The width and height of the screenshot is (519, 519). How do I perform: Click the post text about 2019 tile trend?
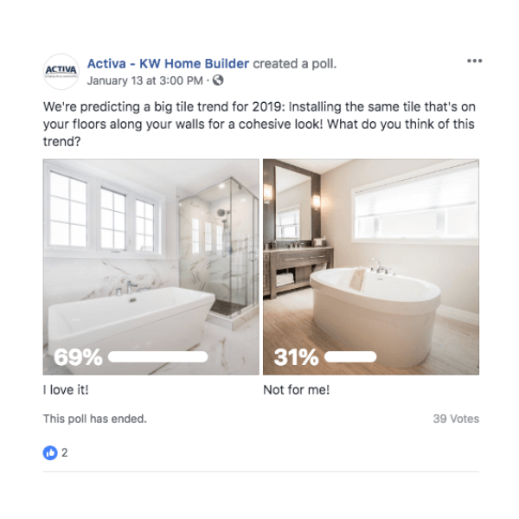(x=259, y=124)
